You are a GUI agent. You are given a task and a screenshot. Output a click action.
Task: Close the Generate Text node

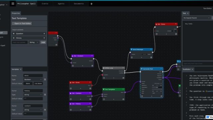click(x=161, y=69)
